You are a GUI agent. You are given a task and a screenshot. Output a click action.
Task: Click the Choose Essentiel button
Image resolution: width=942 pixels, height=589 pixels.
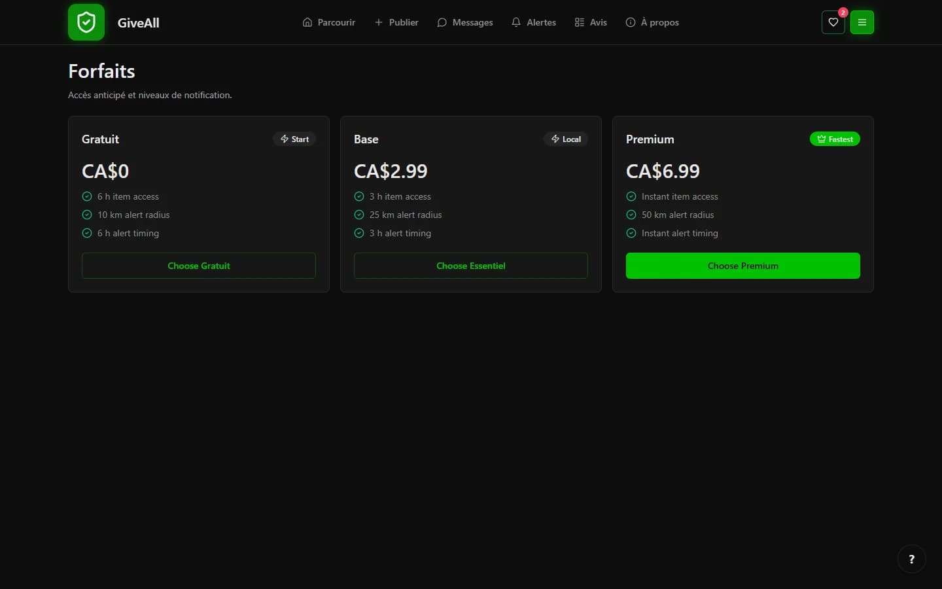(471, 266)
